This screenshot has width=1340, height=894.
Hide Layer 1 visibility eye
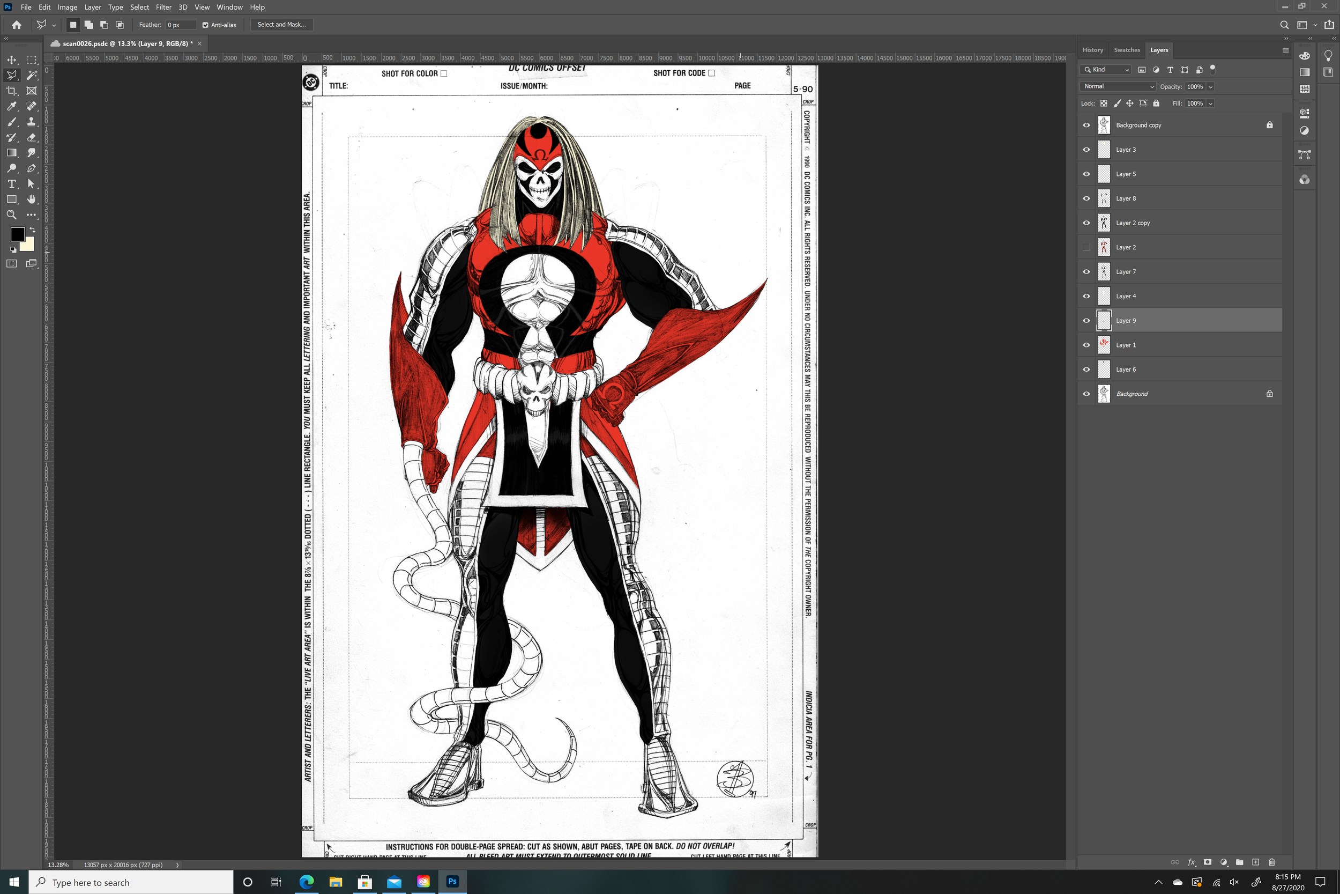[1086, 345]
